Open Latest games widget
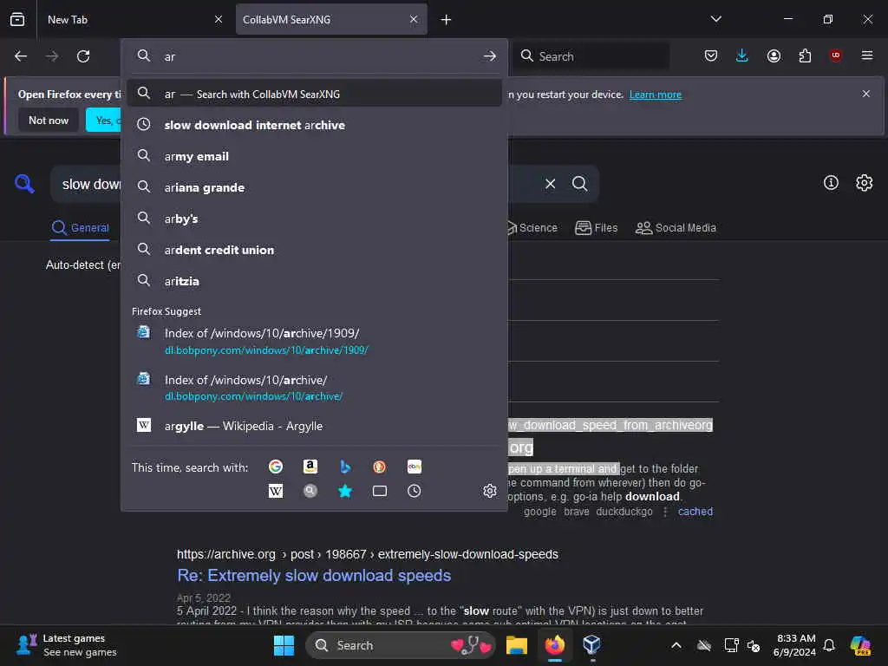The image size is (888, 666). click(x=67, y=645)
